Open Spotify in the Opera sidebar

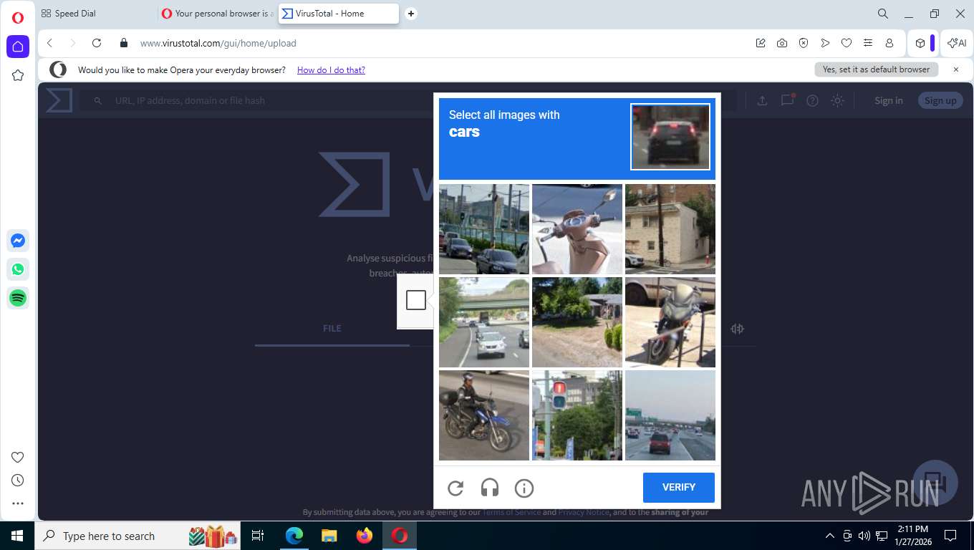(x=18, y=298)
